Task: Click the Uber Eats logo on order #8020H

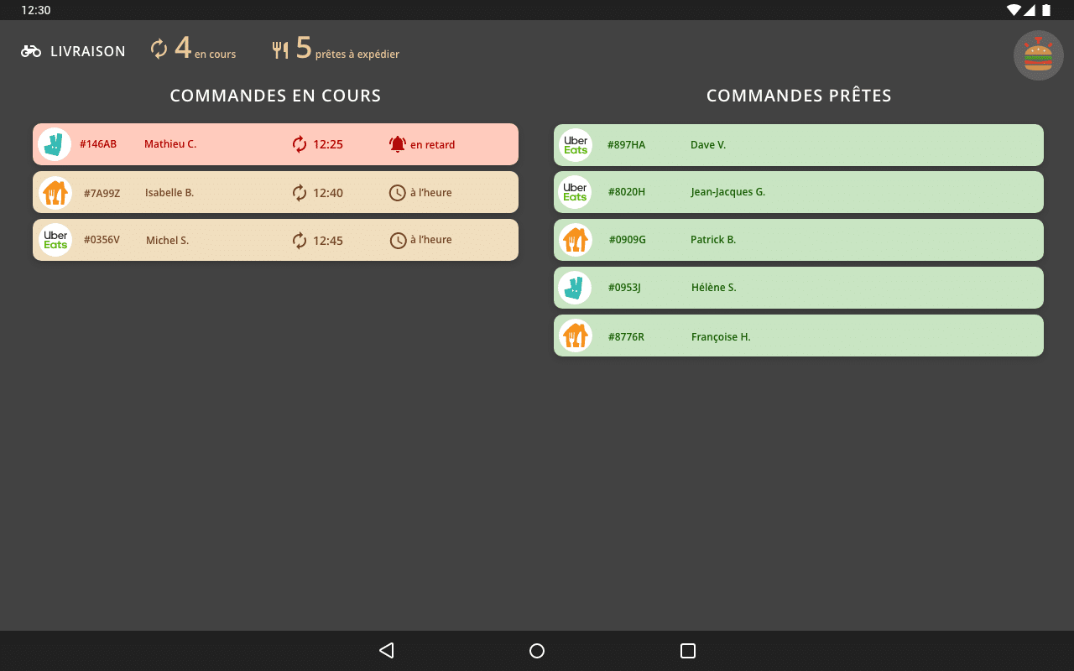Action: 576,192
